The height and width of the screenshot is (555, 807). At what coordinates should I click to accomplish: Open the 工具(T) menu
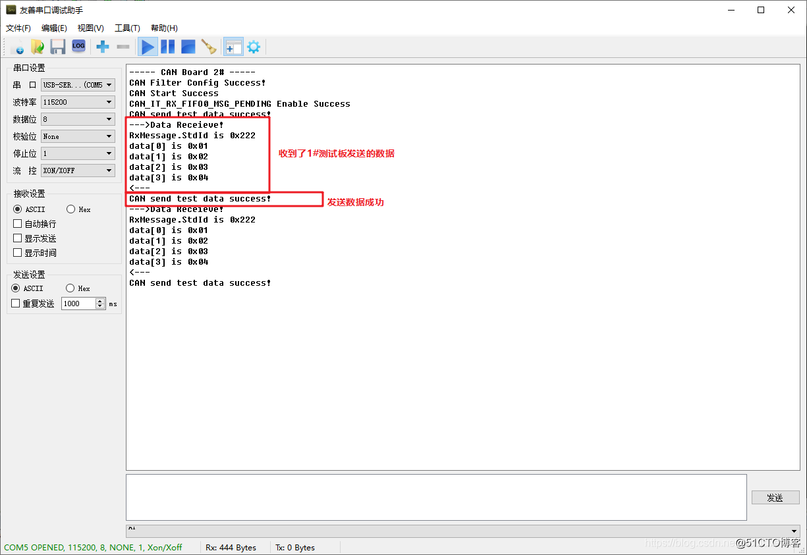click(127, 28)
